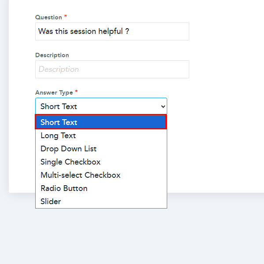Click the gray page background below form
Viewport: 264px width, 264px height.
(x=132, y=233)
